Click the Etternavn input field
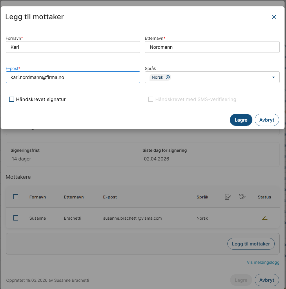 [x=212, y=47]
